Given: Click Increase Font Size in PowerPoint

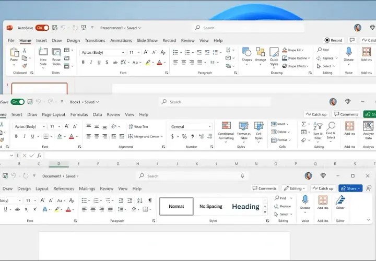Looking at the screenshot, I should (146, 52).
